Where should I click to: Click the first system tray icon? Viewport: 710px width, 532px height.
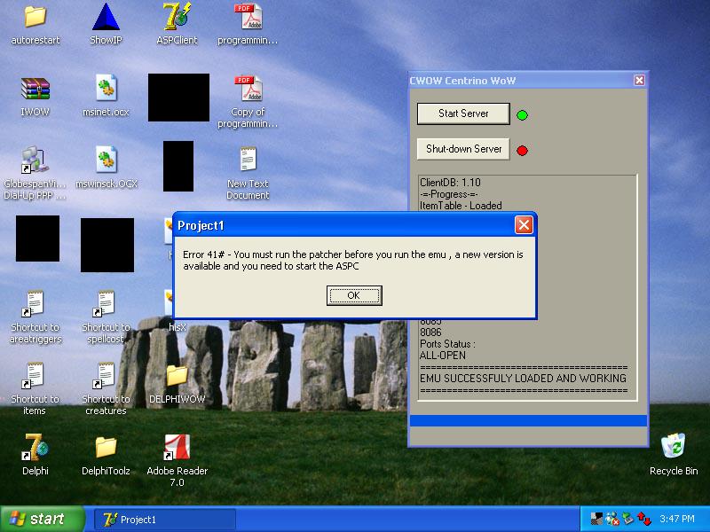(596, 519)
